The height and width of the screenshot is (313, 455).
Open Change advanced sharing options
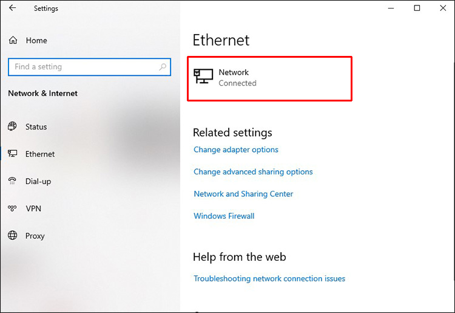click(253, 172)
